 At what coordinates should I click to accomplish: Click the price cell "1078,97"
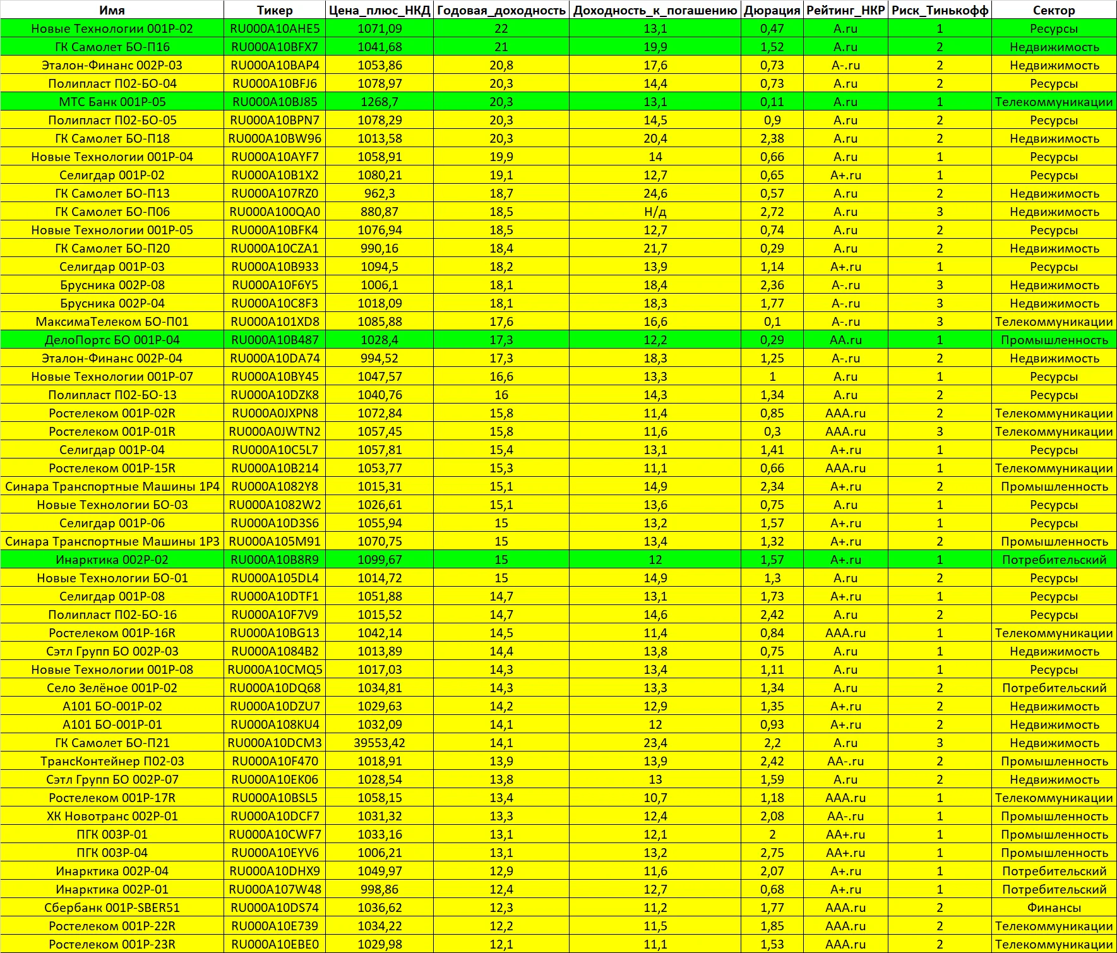coord(380,83)
